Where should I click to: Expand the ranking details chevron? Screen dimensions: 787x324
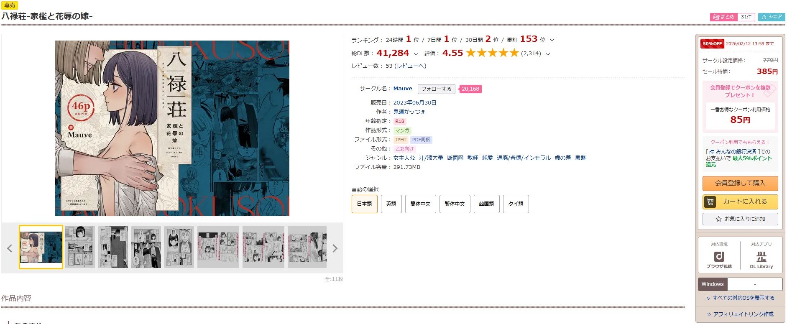click(552, 40)
